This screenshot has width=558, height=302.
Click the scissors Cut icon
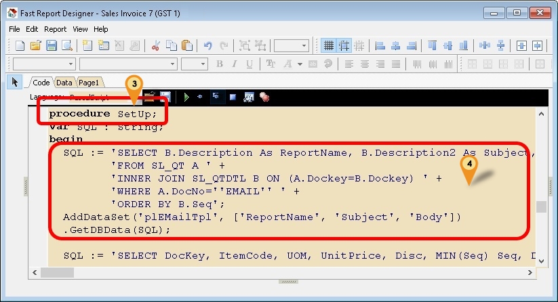[156, 46]
